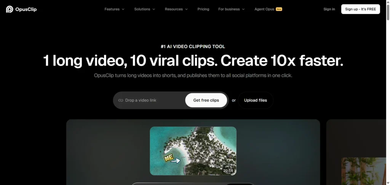Viewport: 390px width, 185px height.
Task: Click the Sign in link
Action: [329, 9]
